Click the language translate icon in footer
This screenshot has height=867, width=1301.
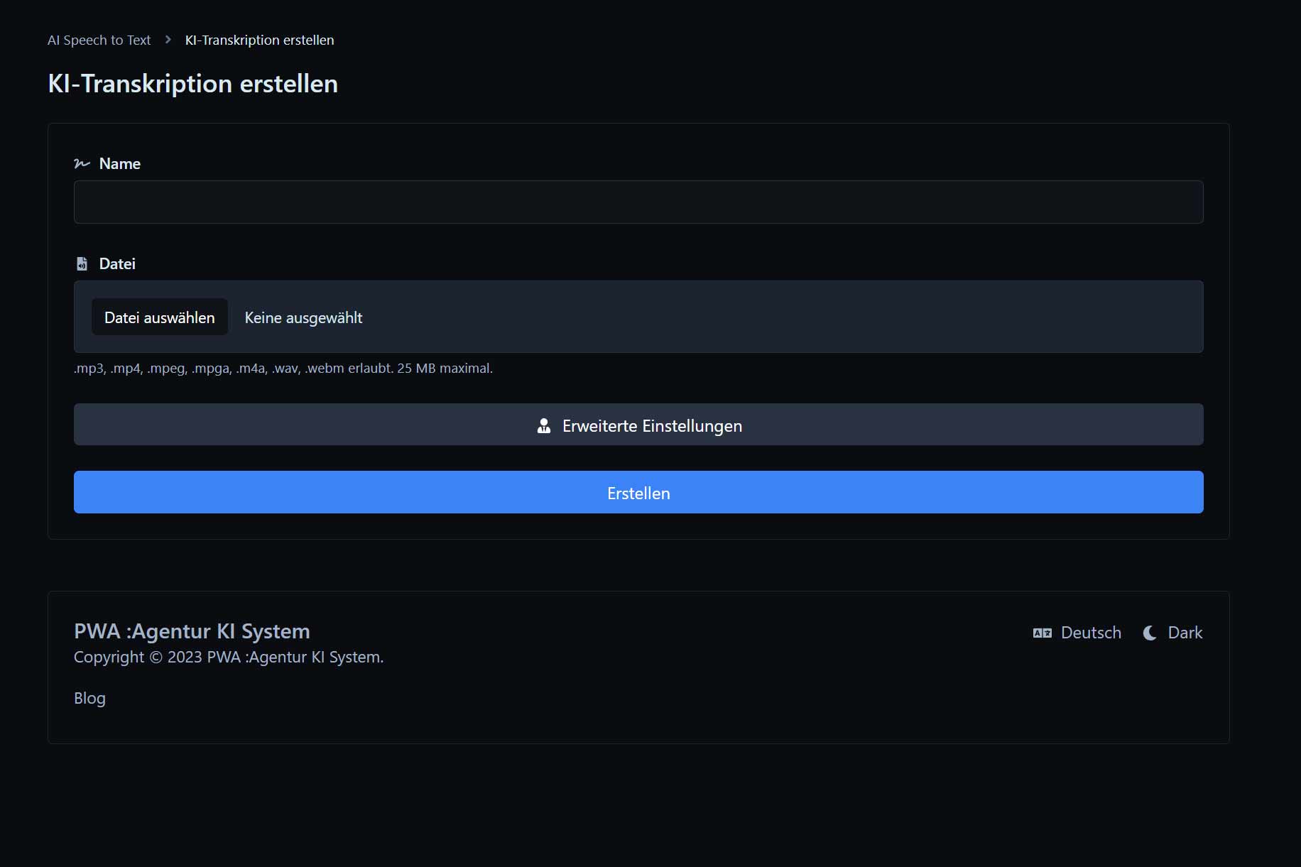click(x=1042, y=633)
